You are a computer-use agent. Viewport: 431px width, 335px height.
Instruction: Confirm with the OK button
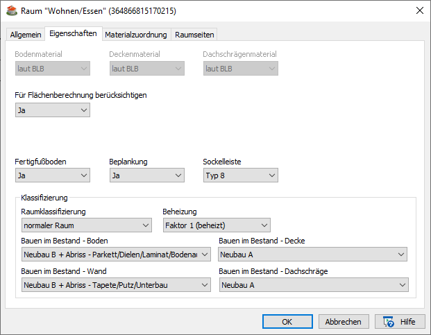[x=287, y=322]
